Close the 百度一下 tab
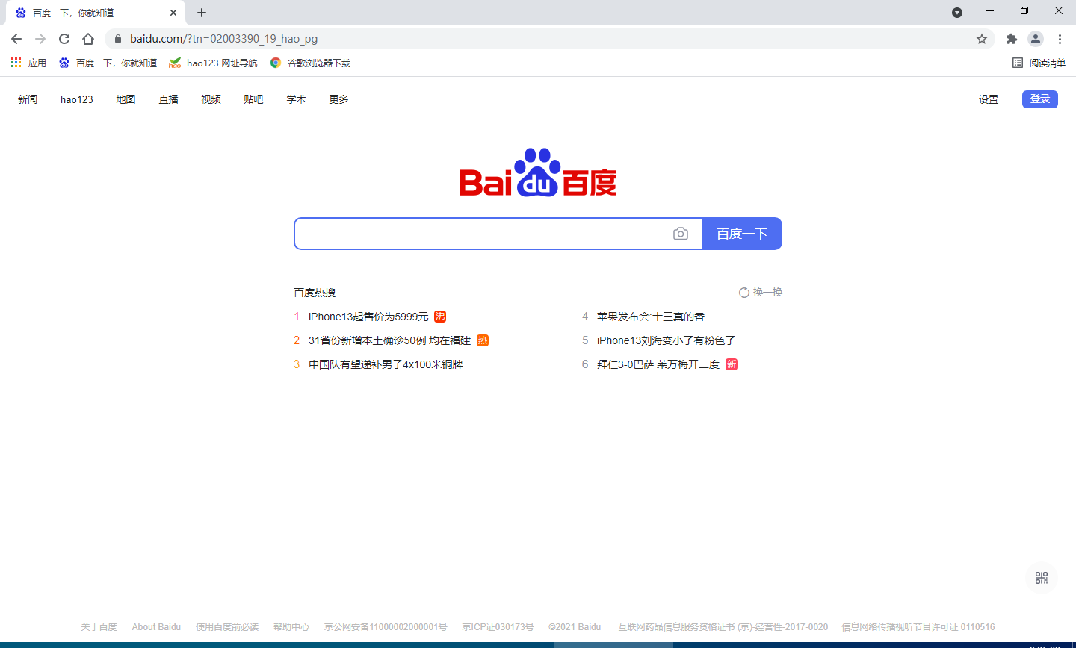The height and width of the screenshot is (648, 1076). tap(173, 13)
